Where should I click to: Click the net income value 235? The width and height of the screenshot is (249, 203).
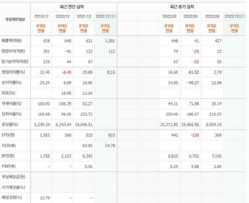tap(46, 62)
